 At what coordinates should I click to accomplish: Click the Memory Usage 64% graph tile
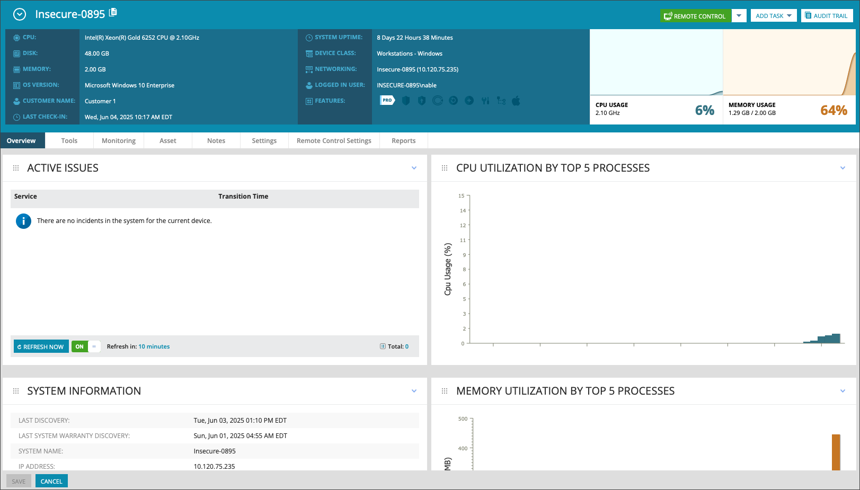coord(788,77)
